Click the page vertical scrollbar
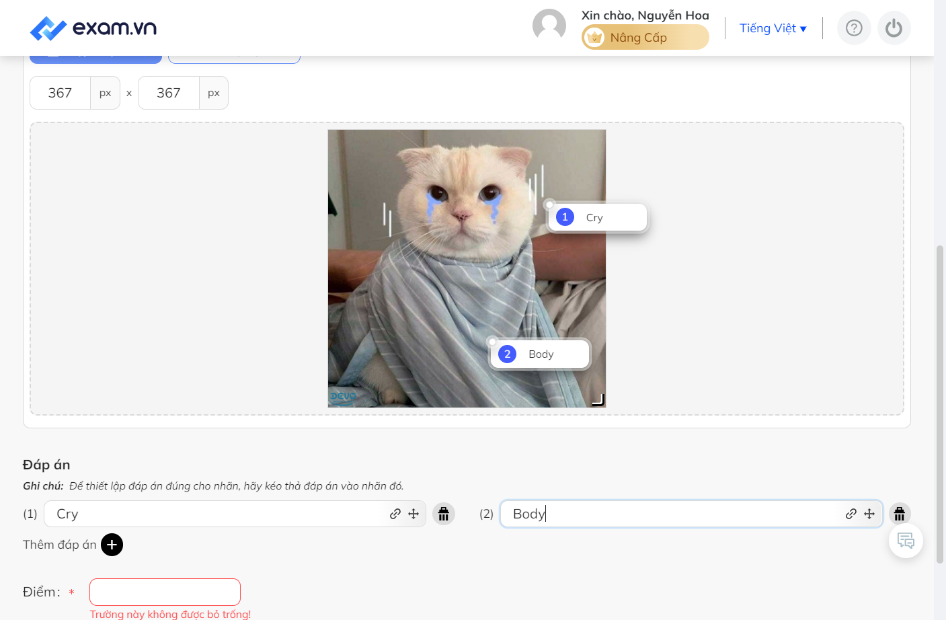 (940, 403)
